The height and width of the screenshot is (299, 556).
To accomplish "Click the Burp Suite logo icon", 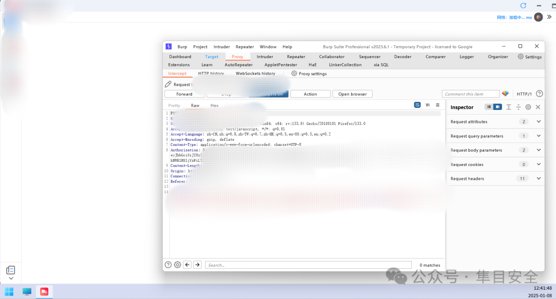I will (169, 46).
